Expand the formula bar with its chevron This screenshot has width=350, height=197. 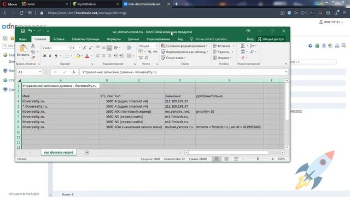point(286,72)
